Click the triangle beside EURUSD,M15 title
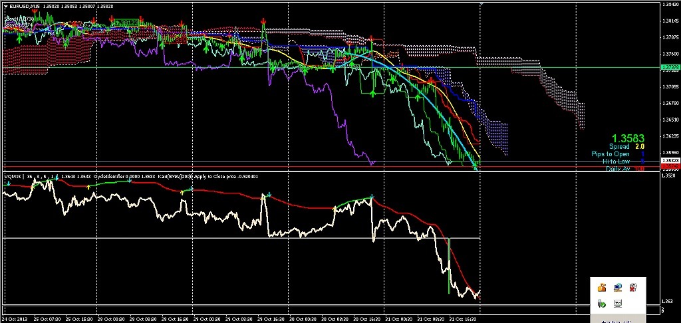681x323 pixels. click(x=5, y=6)
